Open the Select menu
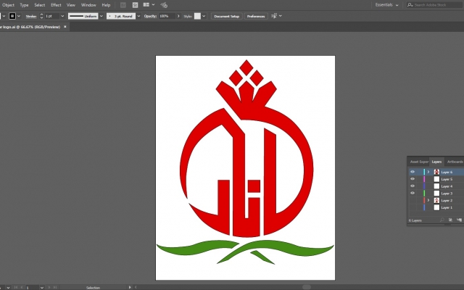 [39, 5]
